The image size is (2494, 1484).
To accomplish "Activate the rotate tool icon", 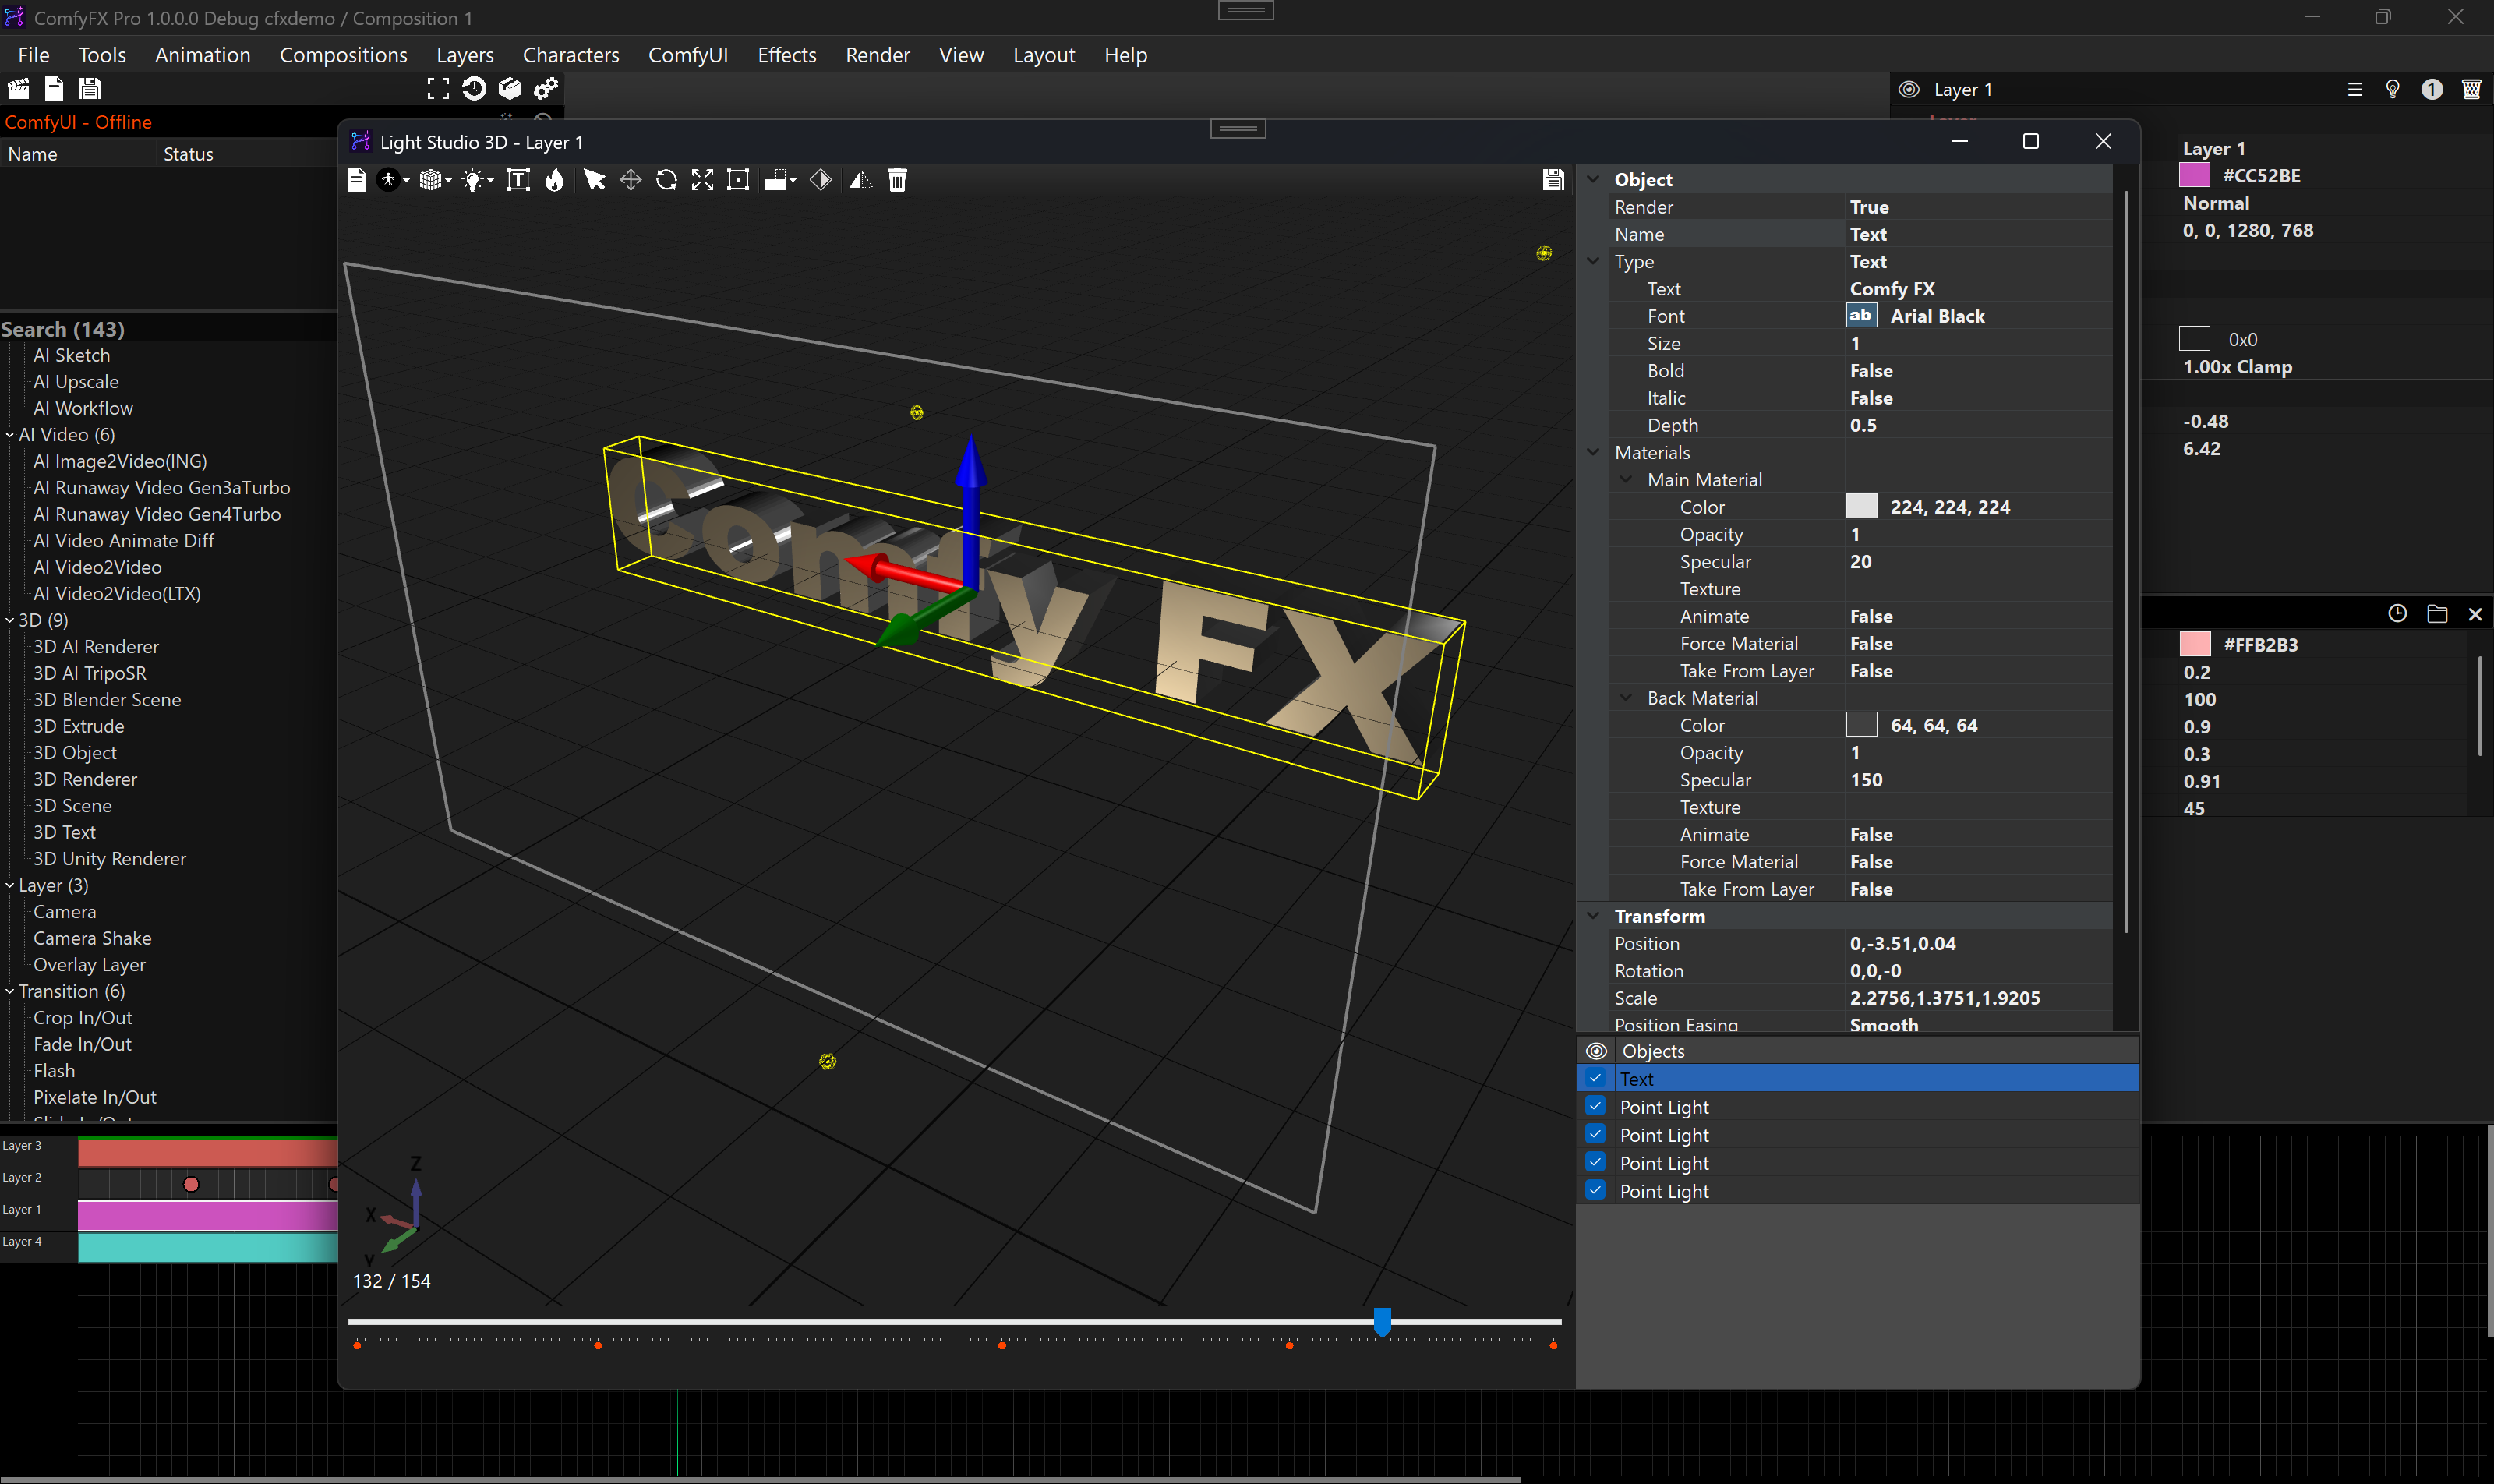I will point(666,180).
